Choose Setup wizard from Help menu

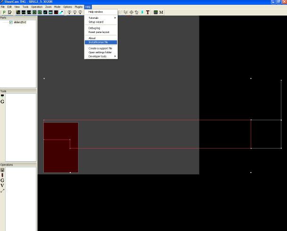pos(96,22)
